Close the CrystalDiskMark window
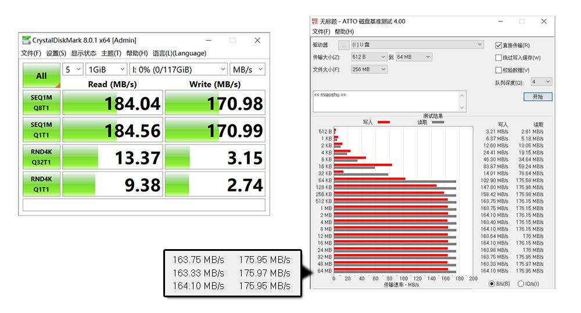The width and height of the screenshot is (581, 313). click(x=257, y=40)
